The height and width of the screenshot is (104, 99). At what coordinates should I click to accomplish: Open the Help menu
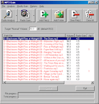pos(42,6)
